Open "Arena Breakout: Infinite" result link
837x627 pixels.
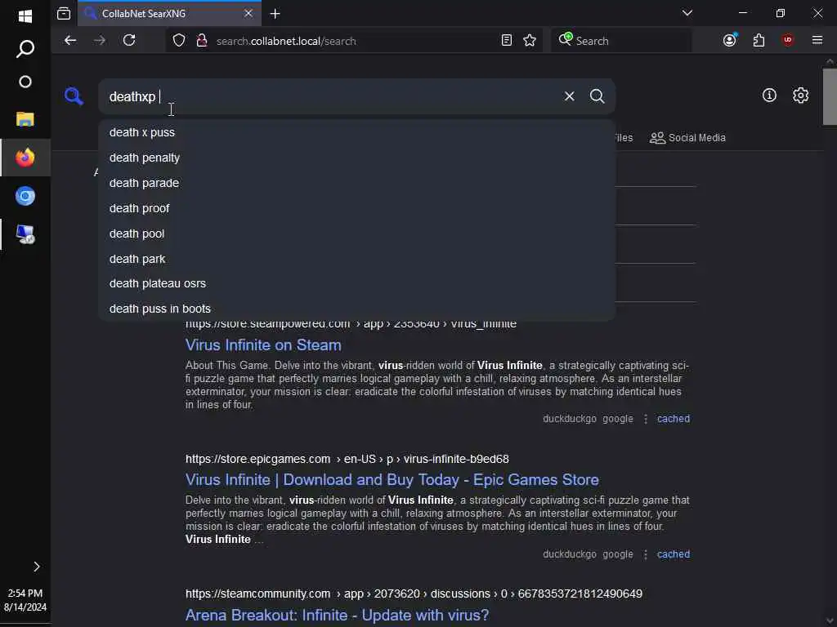[x=337, y=615]
